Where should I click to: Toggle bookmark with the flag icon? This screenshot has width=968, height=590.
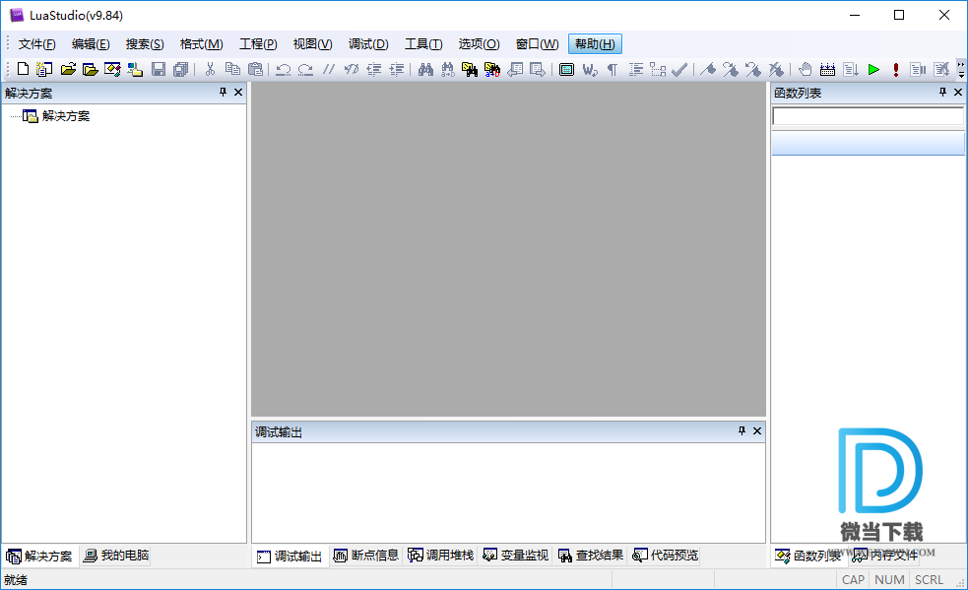coord(708,69)
